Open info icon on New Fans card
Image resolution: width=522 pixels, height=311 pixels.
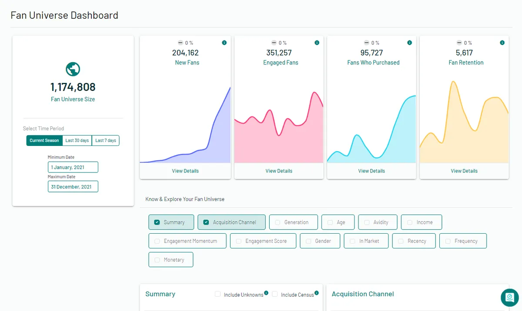[x=224, y=43]
